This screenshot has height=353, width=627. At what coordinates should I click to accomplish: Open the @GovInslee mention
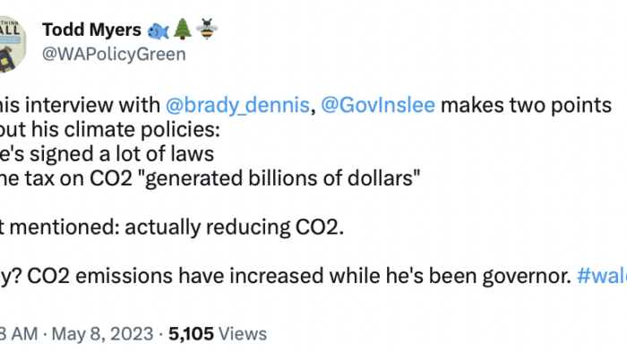click(x=378, y=105)
